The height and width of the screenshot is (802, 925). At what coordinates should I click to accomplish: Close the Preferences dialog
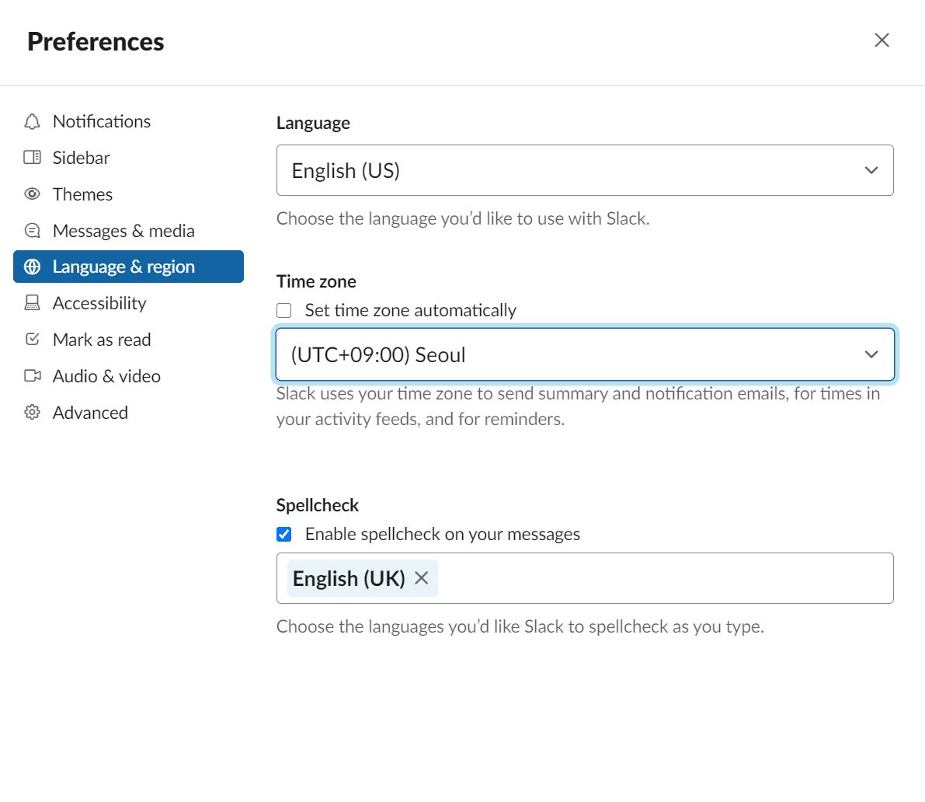click(882, 40)
